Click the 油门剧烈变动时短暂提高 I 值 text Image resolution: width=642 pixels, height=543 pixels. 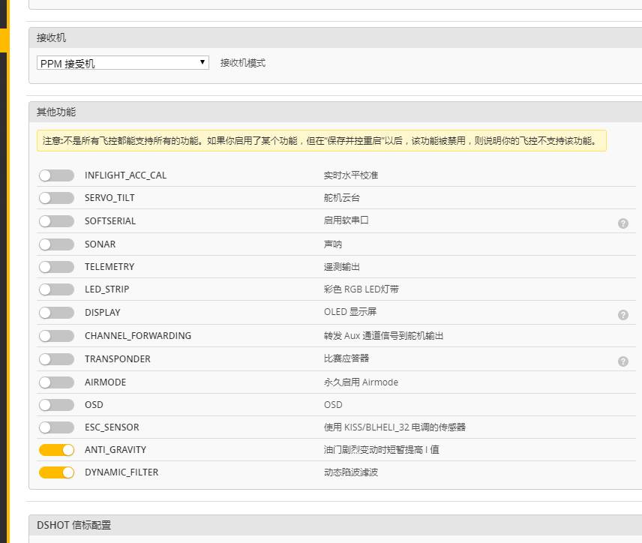[381, 450]
